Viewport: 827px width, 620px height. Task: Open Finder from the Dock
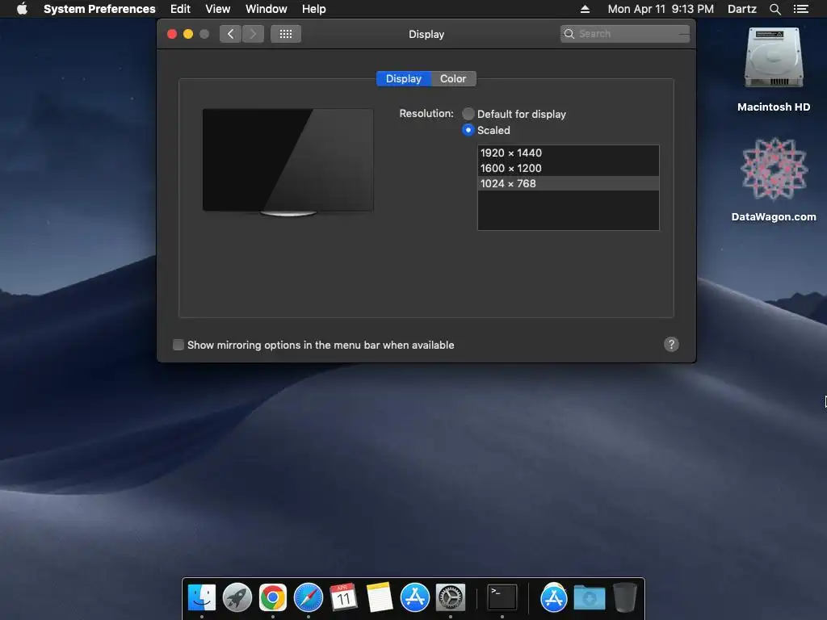[x=202, y=597]
